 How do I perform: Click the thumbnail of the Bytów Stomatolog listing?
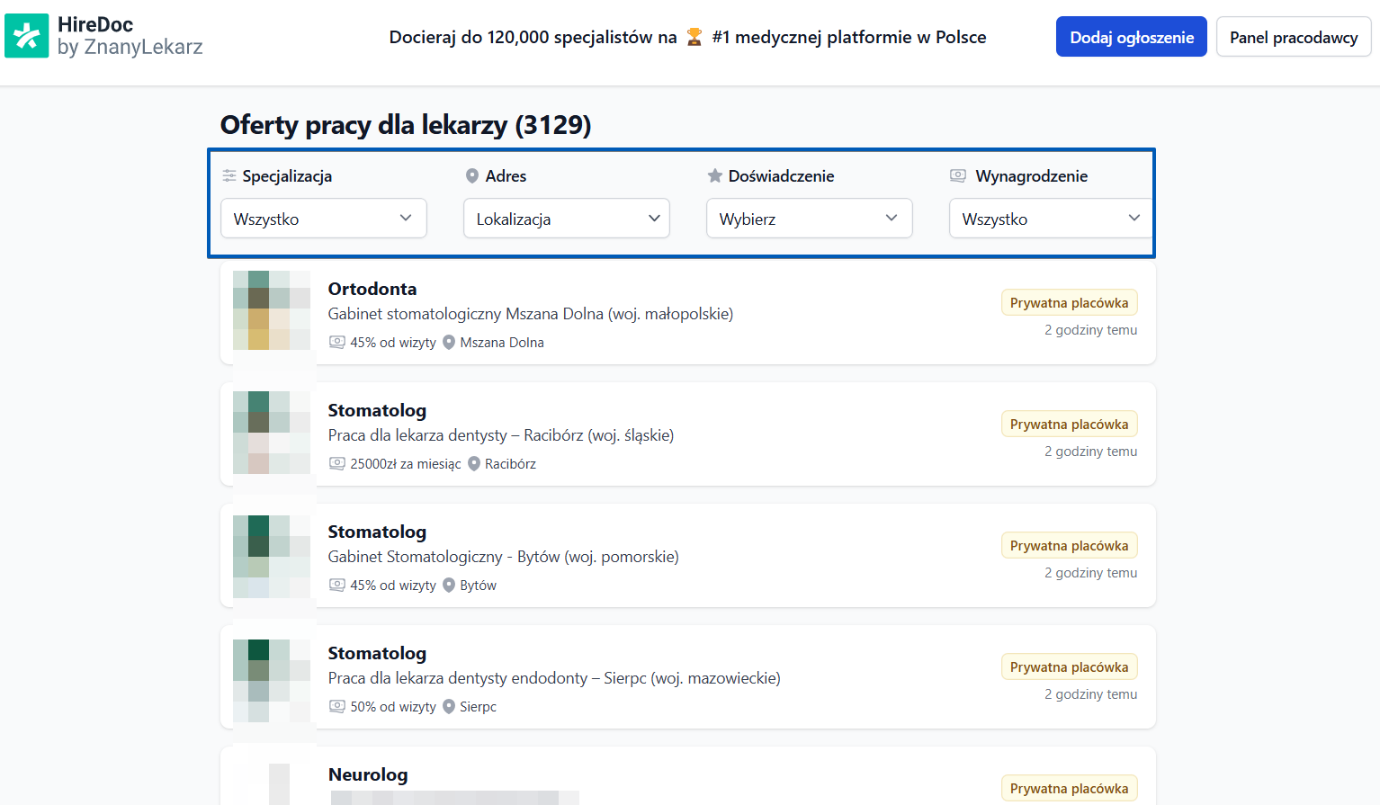(271, 555)
